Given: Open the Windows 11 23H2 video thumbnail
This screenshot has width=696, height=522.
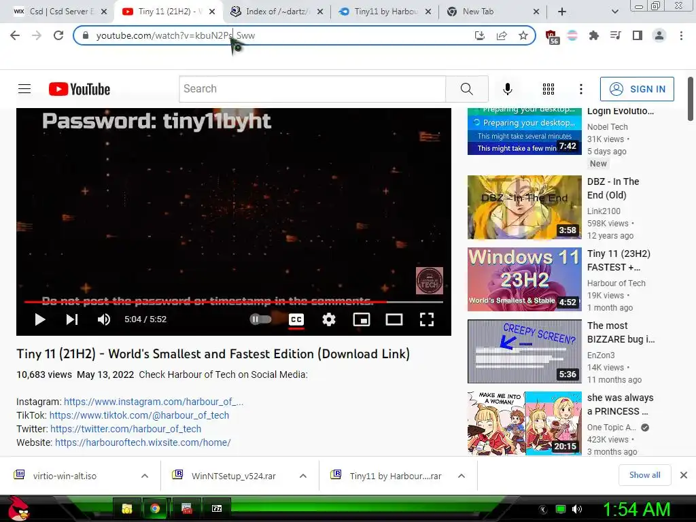Looking at the screenshot, I should tap(524, 279).
